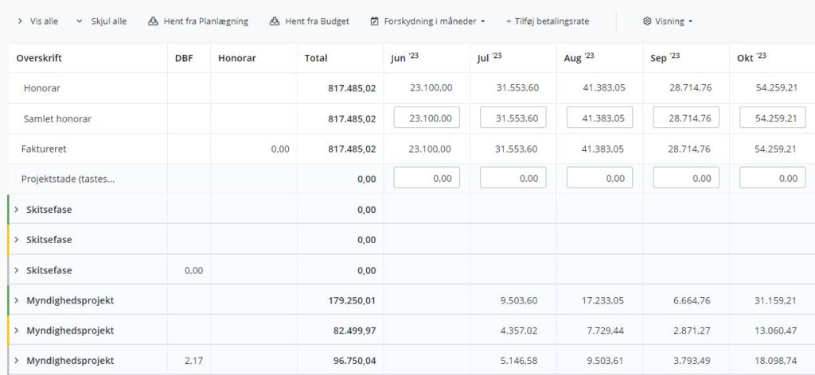Click the Faktureret Honorar value 0,00
The height and width of the screenshot is (375, 815).
(x=280, y=149)
